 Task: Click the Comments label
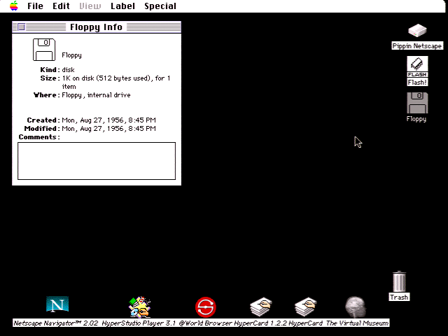(x=39, y=137)
